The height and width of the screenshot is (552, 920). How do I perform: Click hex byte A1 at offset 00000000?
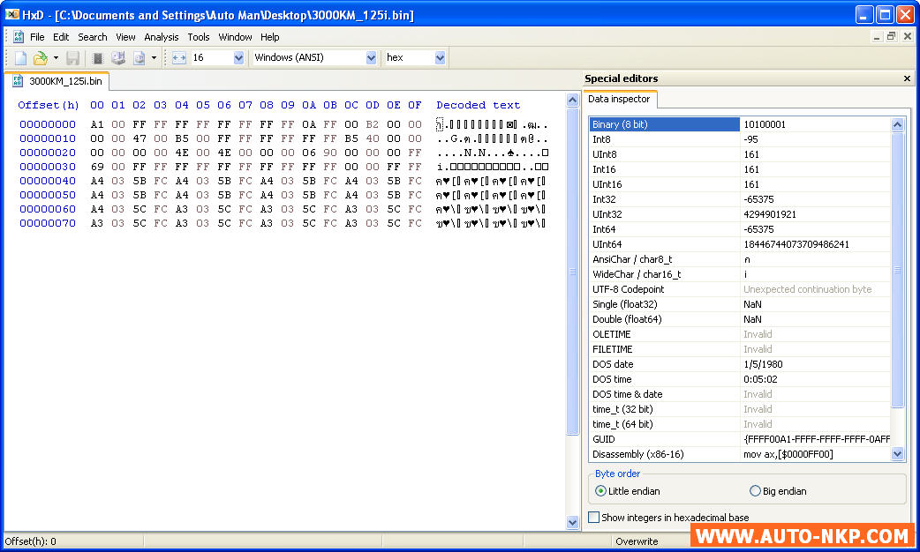point(97,125)
